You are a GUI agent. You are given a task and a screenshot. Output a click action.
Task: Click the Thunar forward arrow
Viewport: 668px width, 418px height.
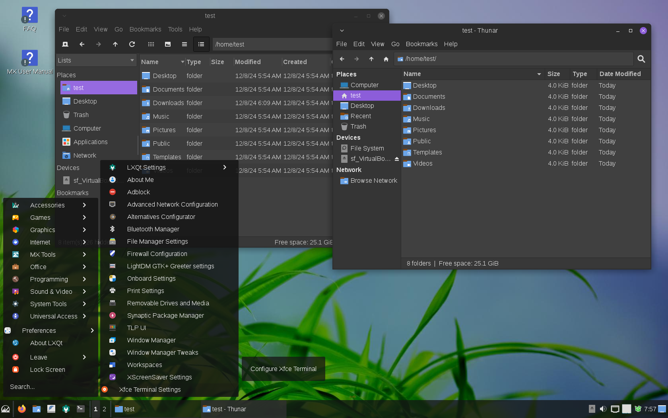pos(357,59)
